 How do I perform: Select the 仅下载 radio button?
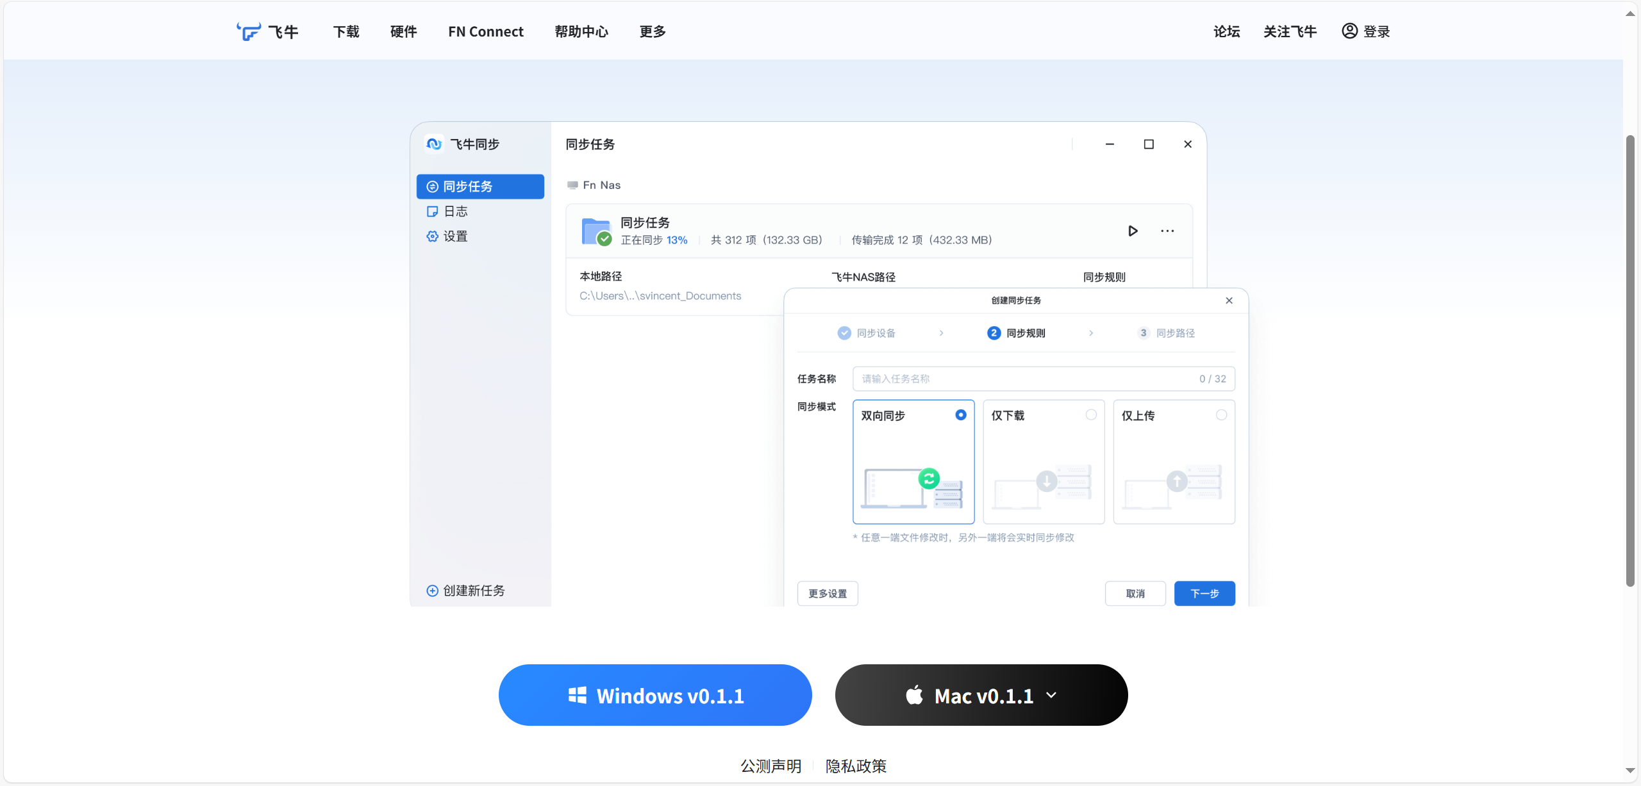[1091, 415]
